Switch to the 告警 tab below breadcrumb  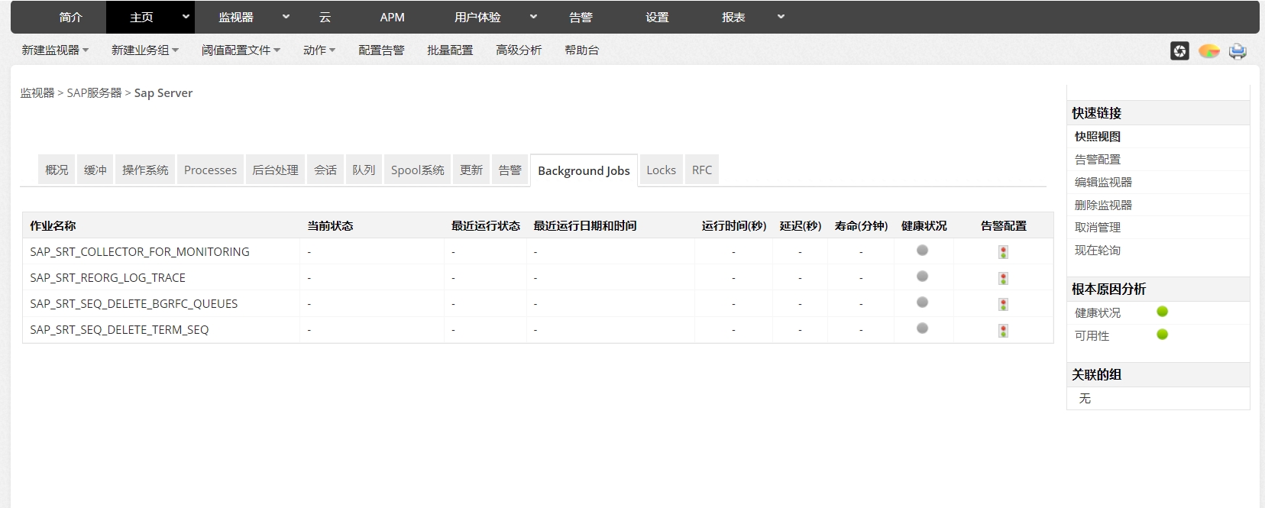click(510, 170)
